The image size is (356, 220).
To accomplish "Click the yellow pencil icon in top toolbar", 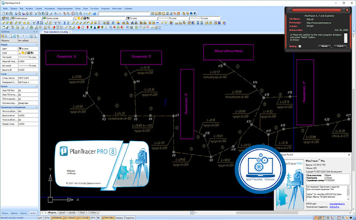I will (x=90, y=13).
